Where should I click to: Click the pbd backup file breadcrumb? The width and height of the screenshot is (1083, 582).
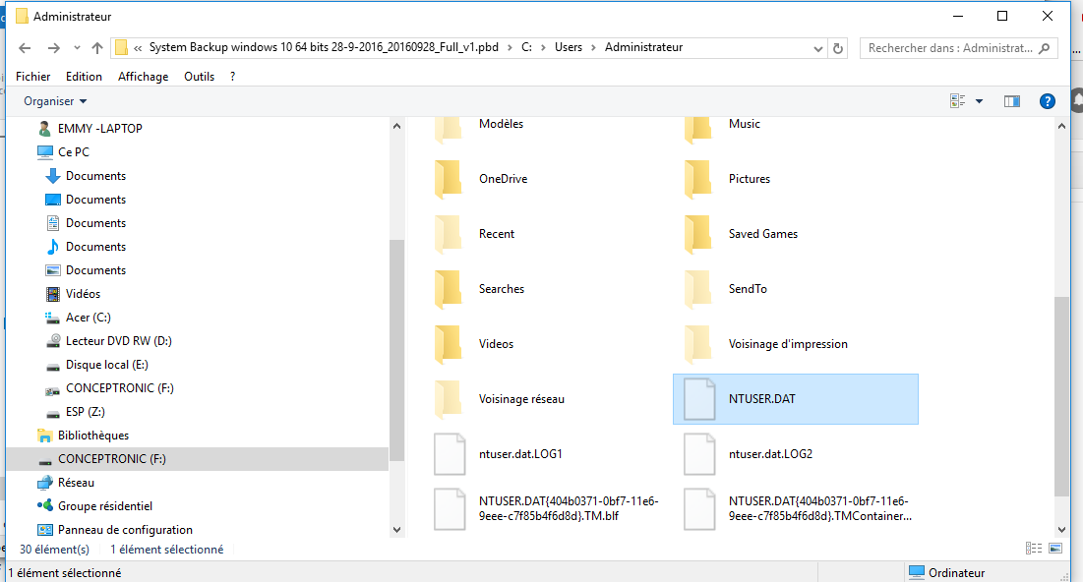coord(324,47)
